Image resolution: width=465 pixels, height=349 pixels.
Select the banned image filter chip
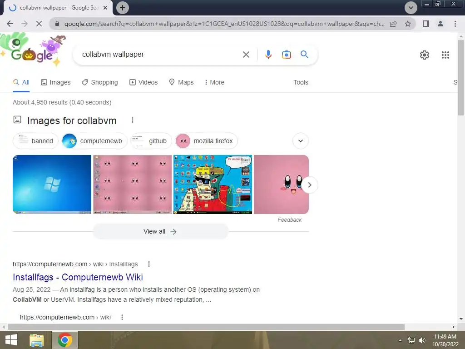tap(36, 141)
